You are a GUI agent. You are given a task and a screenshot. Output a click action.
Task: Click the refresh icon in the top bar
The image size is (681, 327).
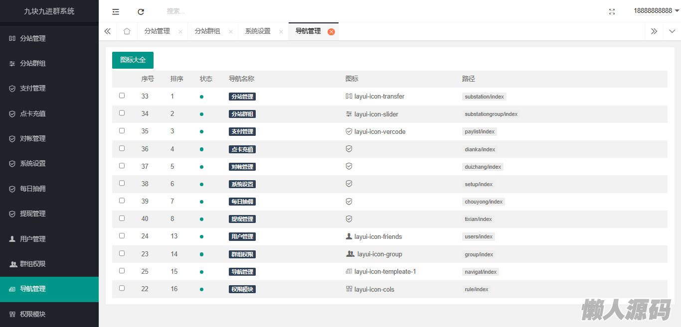pos(141,11)
